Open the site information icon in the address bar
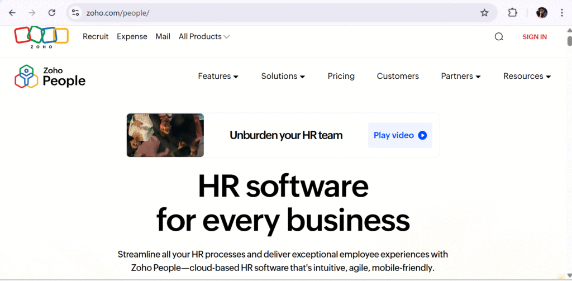Viewport: 572px width, 281px height. coord(75,13)
